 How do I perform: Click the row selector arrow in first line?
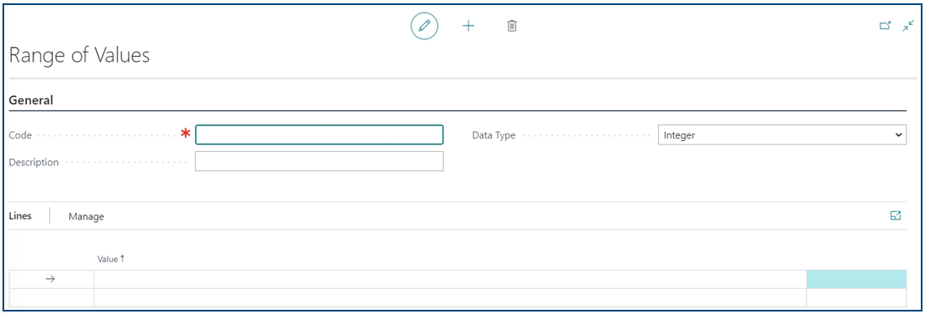[x=51, y=279]
